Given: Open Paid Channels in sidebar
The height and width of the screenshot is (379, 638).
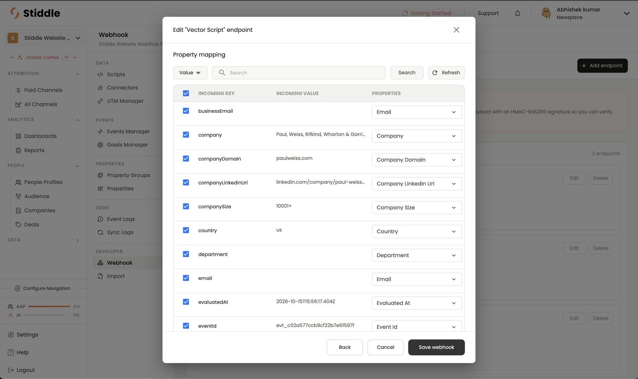Looking at the screenshot, I should click(43, 90).
